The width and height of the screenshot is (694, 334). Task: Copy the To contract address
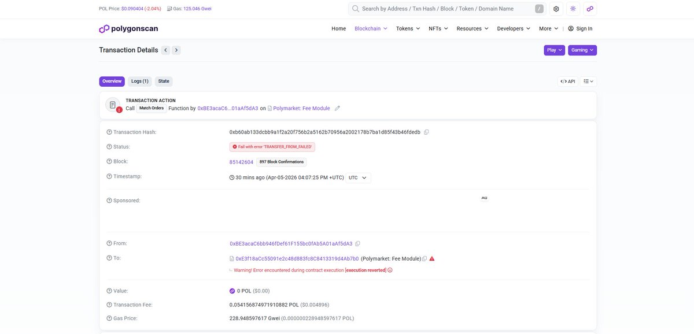click(x=423, y=257)
